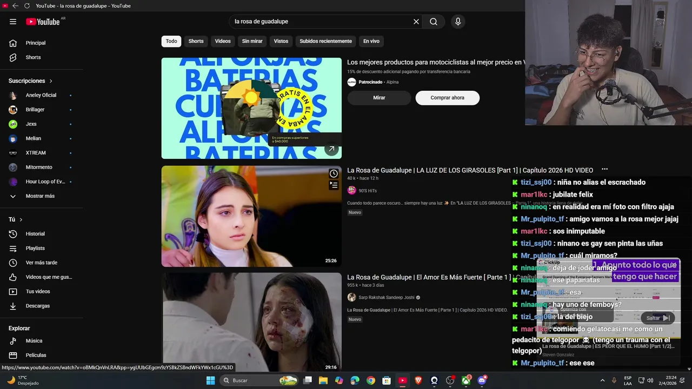Expand the Tú section

tap(16, 219)
